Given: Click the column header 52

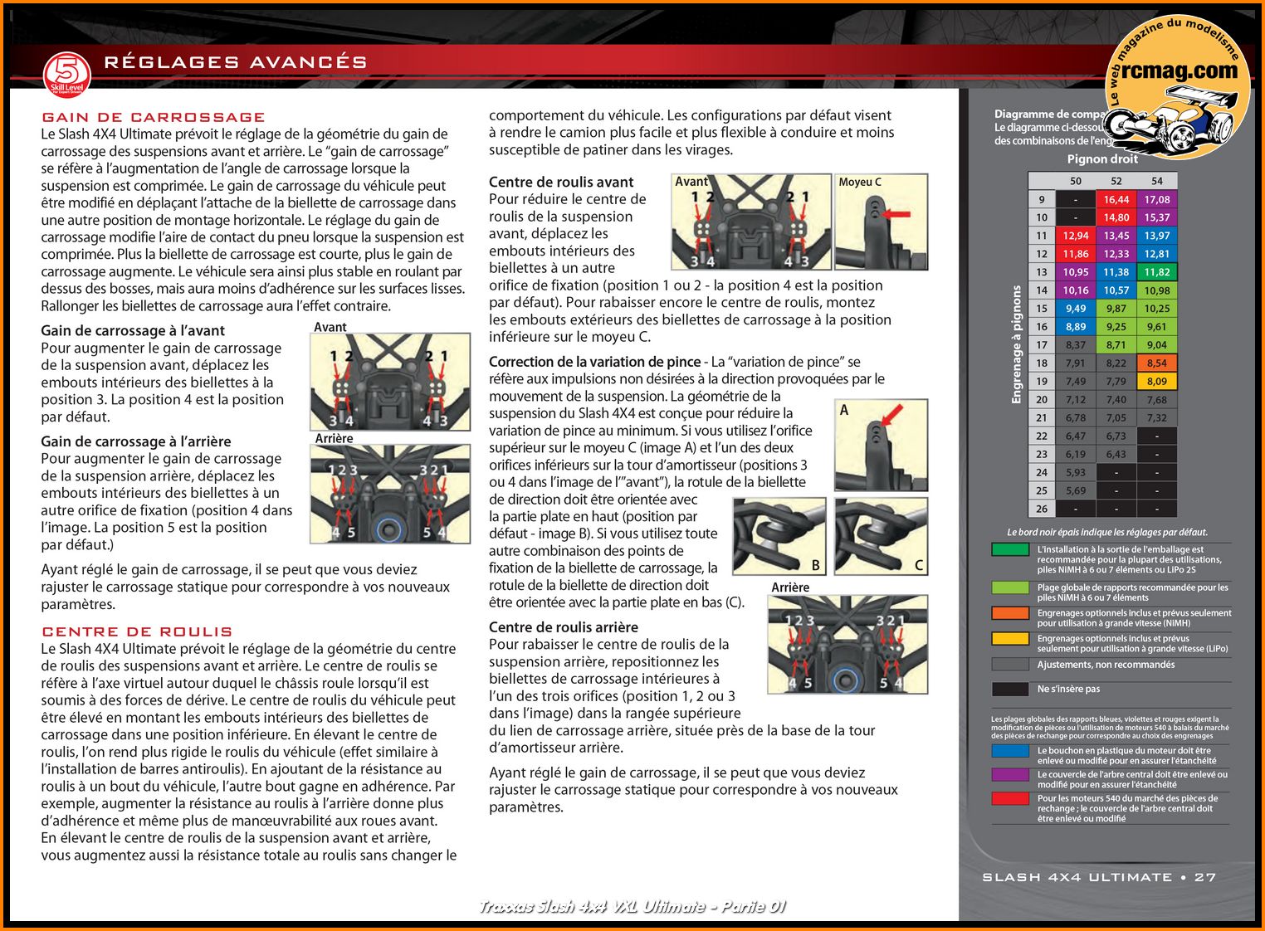Looking at the screenshot, I should click(1116, 181).
